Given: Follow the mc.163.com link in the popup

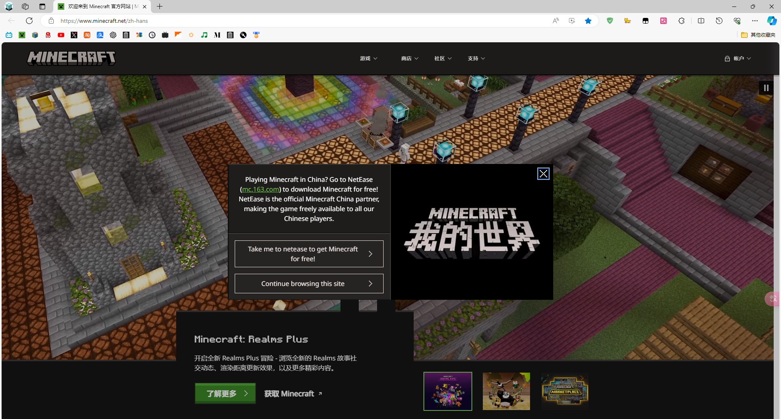Looking at the screenshot, I should [260, 189].
